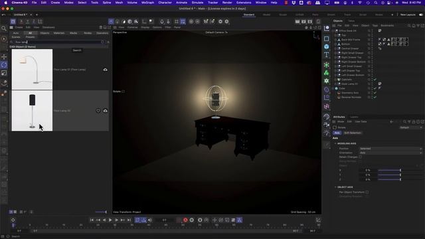
Task: Click the New Layout button
Action: click(408, 15)
